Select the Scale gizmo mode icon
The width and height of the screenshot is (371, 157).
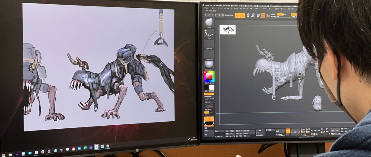[254, 15]
